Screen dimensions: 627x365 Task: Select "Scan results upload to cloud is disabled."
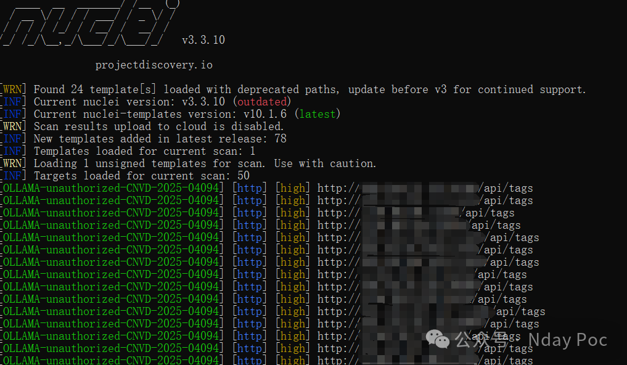click(x=158, y=127)
